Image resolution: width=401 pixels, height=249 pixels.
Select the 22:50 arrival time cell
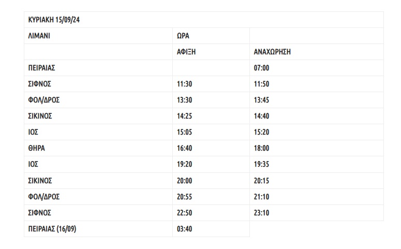pos(184,213)
